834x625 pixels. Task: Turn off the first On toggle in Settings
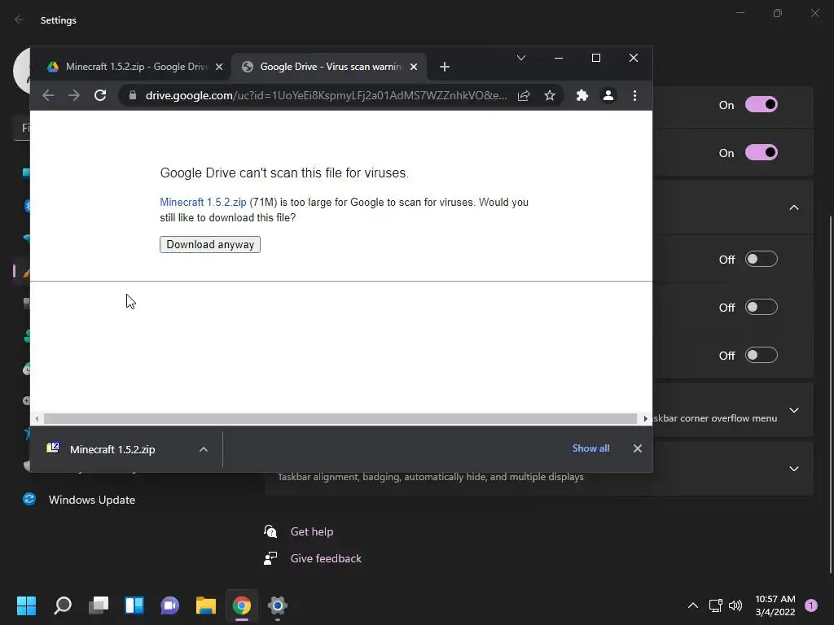[x=762, y=105]
